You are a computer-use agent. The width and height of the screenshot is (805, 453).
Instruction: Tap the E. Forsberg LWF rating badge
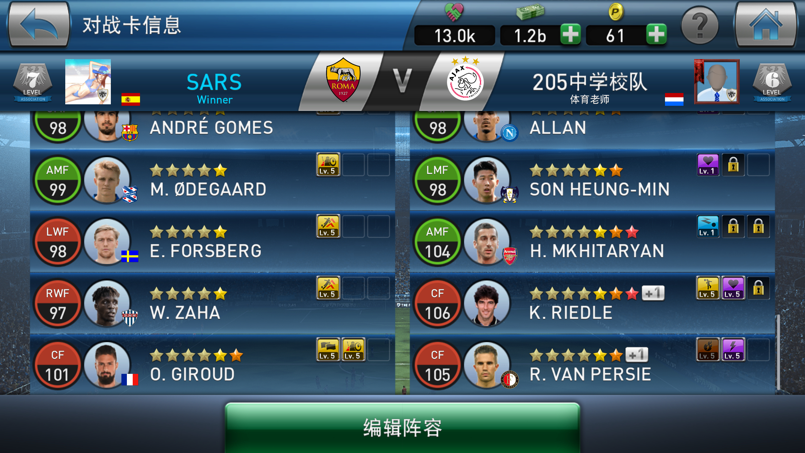(x=57, y=241)
